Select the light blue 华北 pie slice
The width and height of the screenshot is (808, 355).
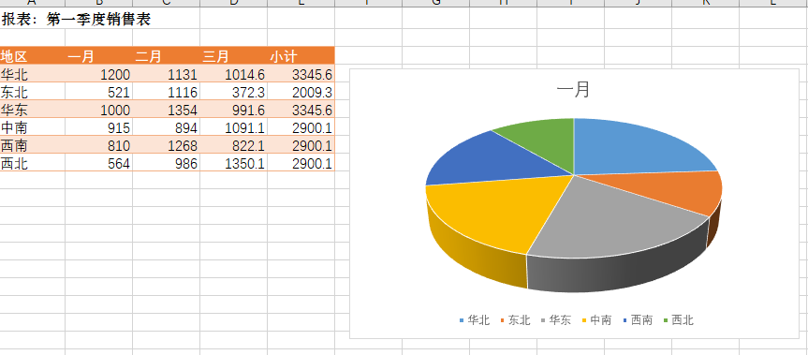coord(634,147)
